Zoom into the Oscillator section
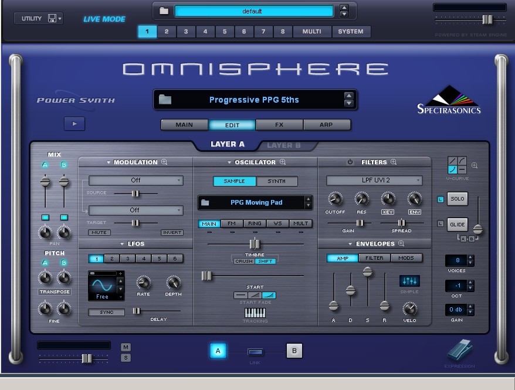Viewport: 515px width, 390px height. [283, 162]
